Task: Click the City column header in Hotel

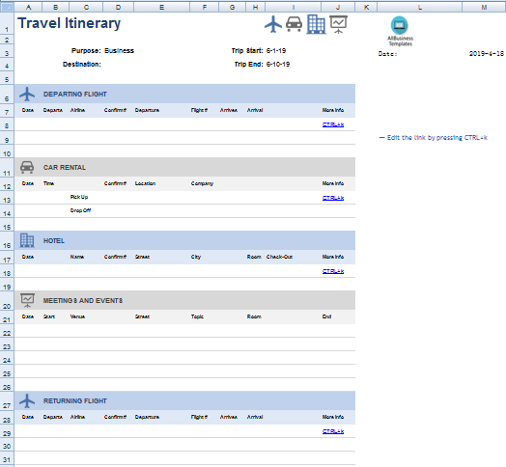Action: click(196, 257)
